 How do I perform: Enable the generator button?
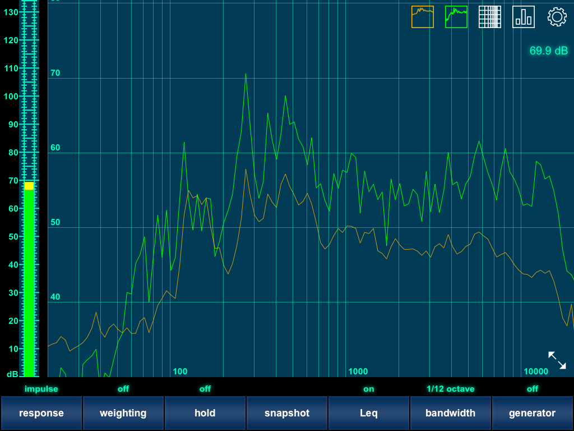tap(532, 413)
